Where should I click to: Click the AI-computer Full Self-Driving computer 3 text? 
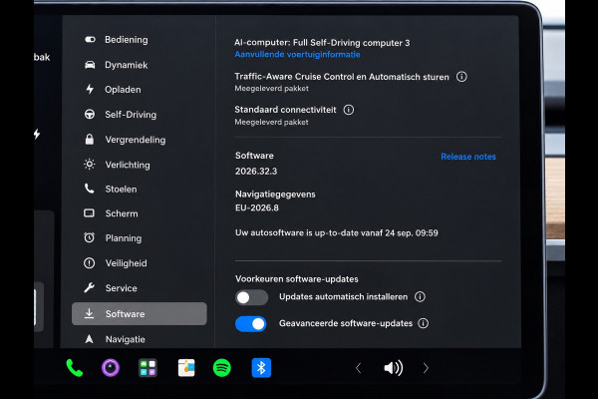pos(322,43)
